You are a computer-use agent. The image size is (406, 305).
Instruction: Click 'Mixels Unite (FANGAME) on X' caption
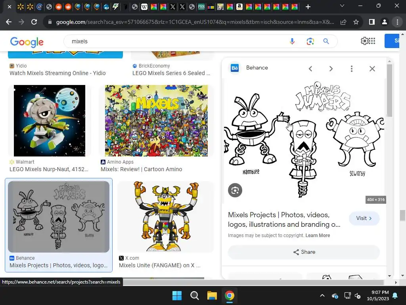click(x=159, y=265)
